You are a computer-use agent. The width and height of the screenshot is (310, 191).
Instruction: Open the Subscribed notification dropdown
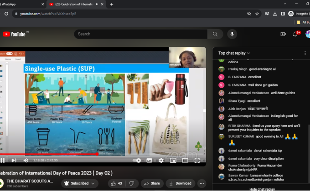point(80,183)
